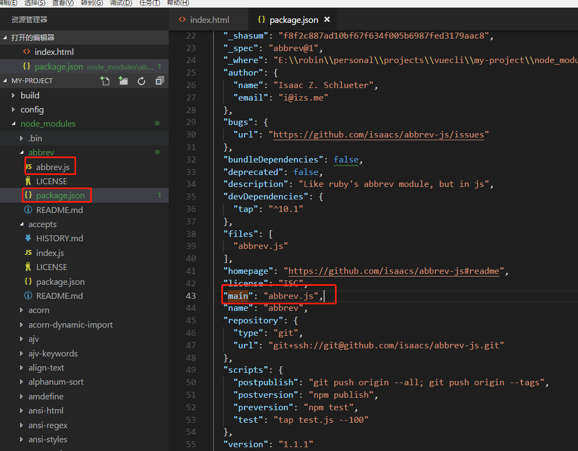578x451 pixels.
Task: Click the abbrev-js#readme homepage link
Action: [x=393, y=271]
